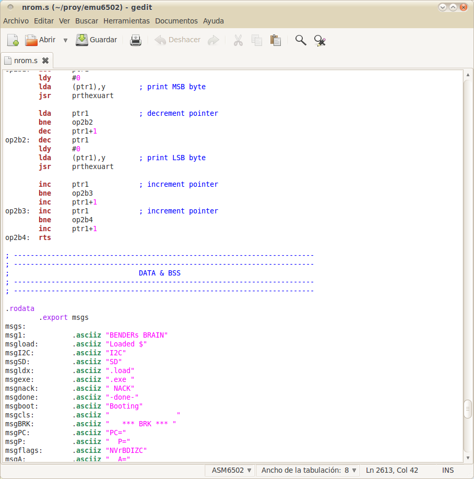Click the Cut scissors icon

[x=238, y=40]
